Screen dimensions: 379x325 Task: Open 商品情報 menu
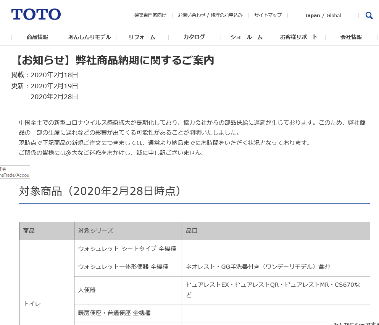tap(37, 37)
